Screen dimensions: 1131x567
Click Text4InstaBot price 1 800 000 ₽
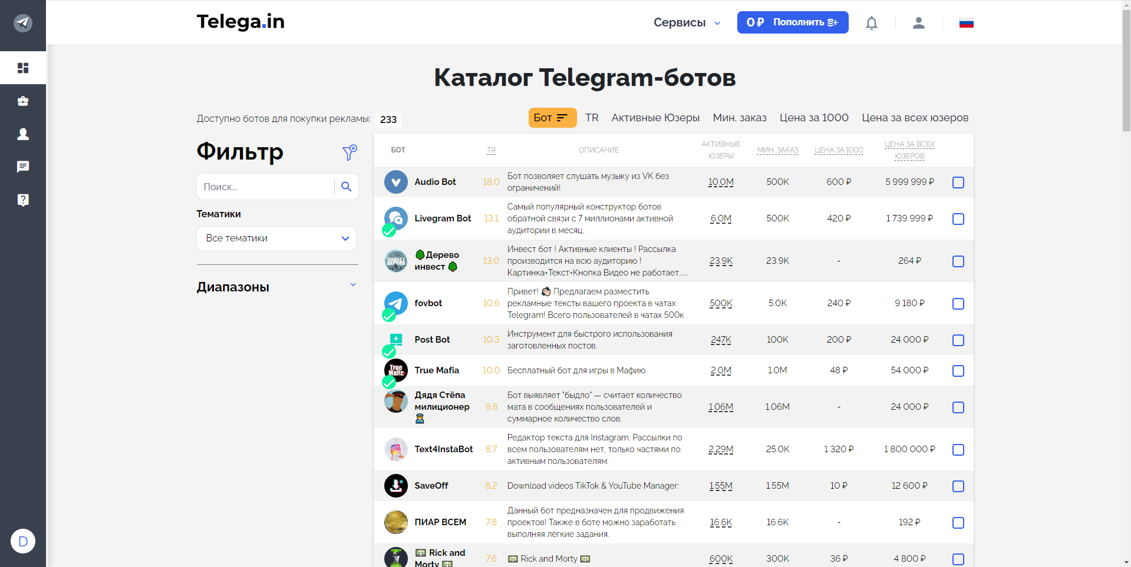click(x=909, y=449)
